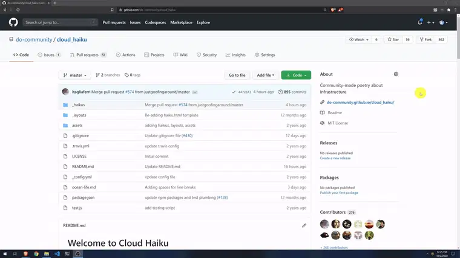Open do-community.github.io/cloud_haiku link
This screenshot has width=460, height=258.
pyautogui.click(x=360, y=103)
